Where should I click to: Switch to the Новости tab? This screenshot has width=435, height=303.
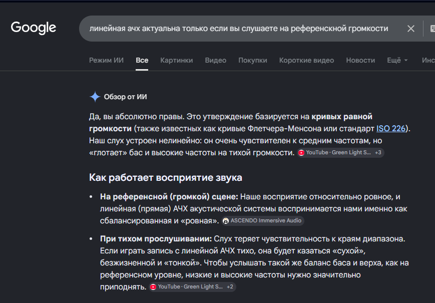(360, 60)
